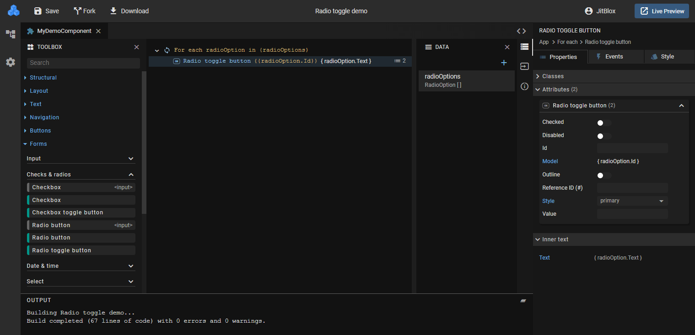Close the MyDemoComponent tab
Viewport: 695px width, 335px height.
pyautogui.click(x=98, y=31)
